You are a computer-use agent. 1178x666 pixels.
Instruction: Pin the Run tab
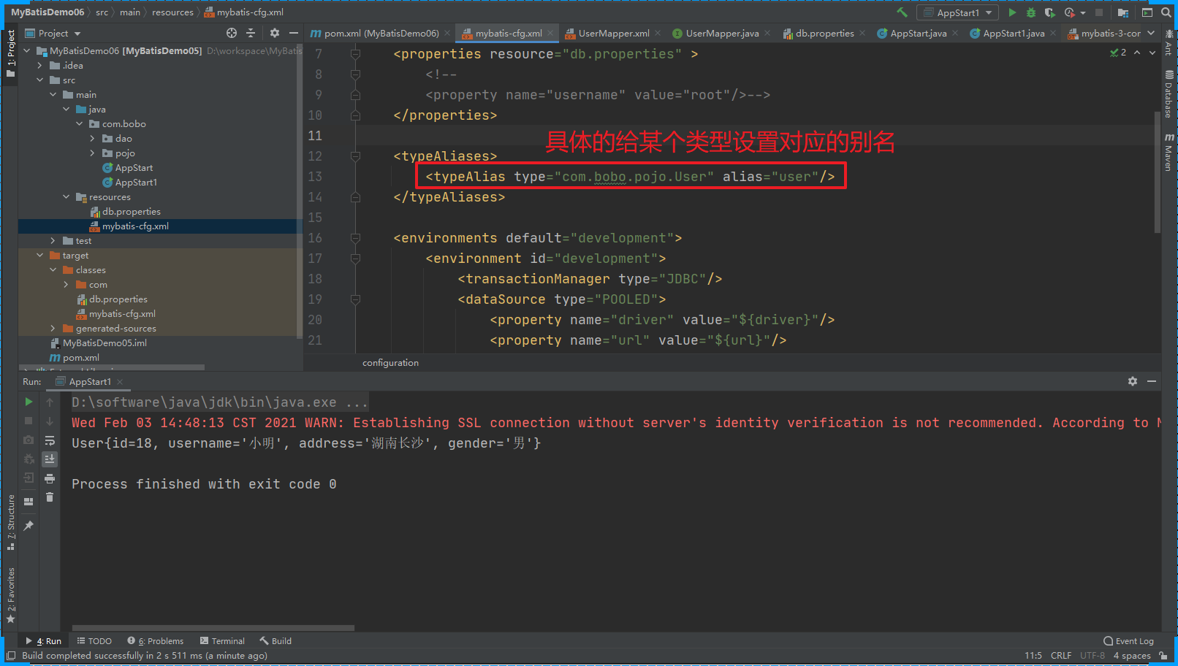tap(28, 525)
